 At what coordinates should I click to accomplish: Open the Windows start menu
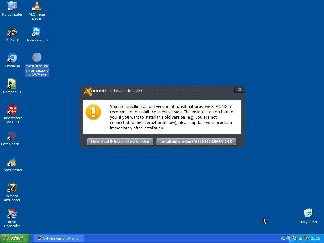tap(15, 238)
